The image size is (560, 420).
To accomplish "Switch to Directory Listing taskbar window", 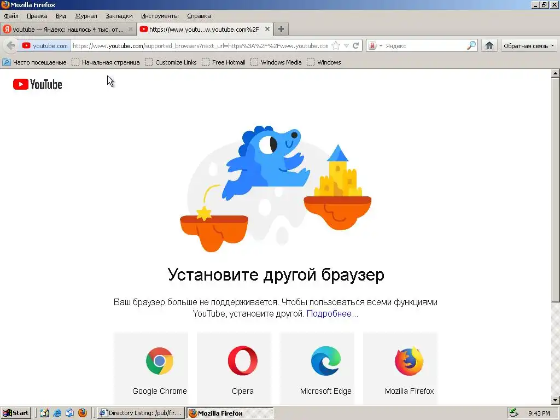I will coord(141,413).
